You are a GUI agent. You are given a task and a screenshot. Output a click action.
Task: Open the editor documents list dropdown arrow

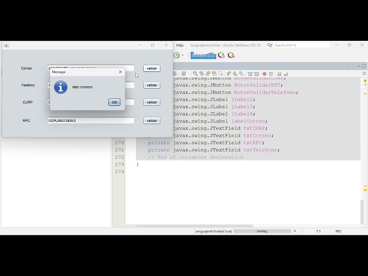click(358, 67)
